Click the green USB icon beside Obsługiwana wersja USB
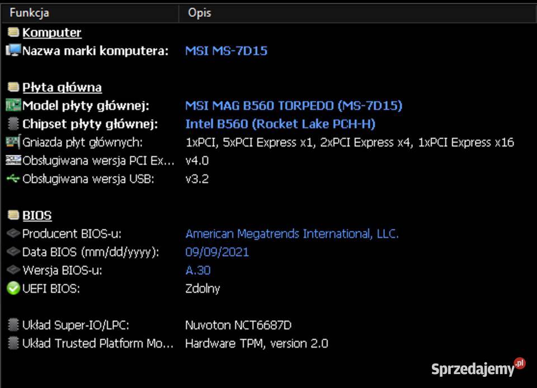Screen dimensions: 537x388 (13, 179)
